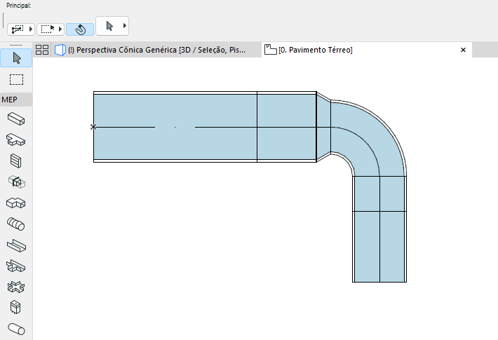Select the Arrow tool in the toolbox

click(16, 58)
